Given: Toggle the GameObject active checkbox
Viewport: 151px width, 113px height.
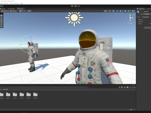Looking at the screenshot, I should coord(142,12).
